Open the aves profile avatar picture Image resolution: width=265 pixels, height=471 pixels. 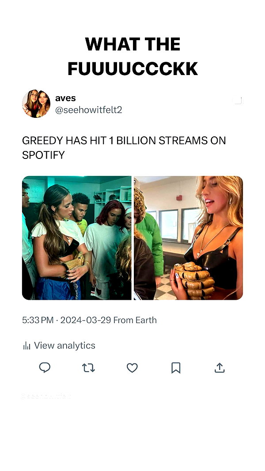[36, 104]
